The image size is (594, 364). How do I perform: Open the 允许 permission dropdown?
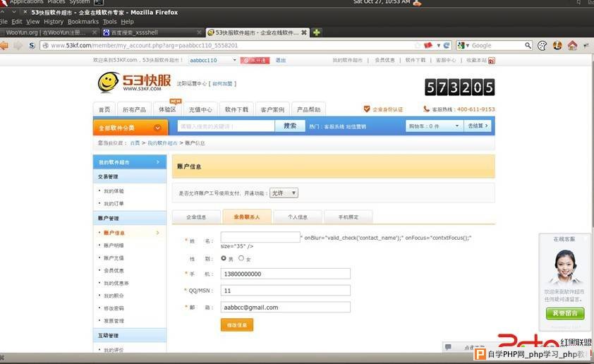(x=284, y=193)
